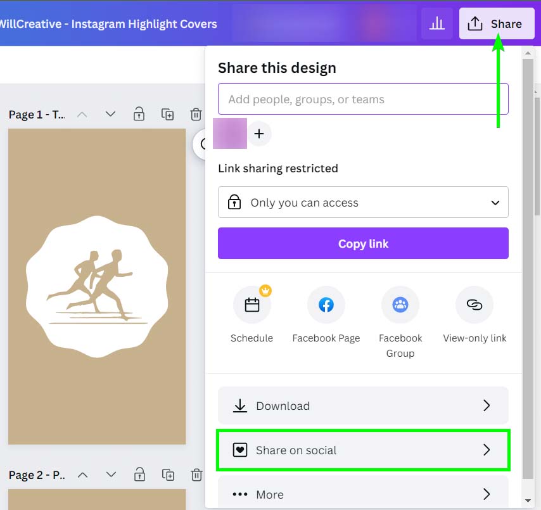541x510 pixels.
Task: Open the 'Only you can access' dropdown
Action: point(363,203)
